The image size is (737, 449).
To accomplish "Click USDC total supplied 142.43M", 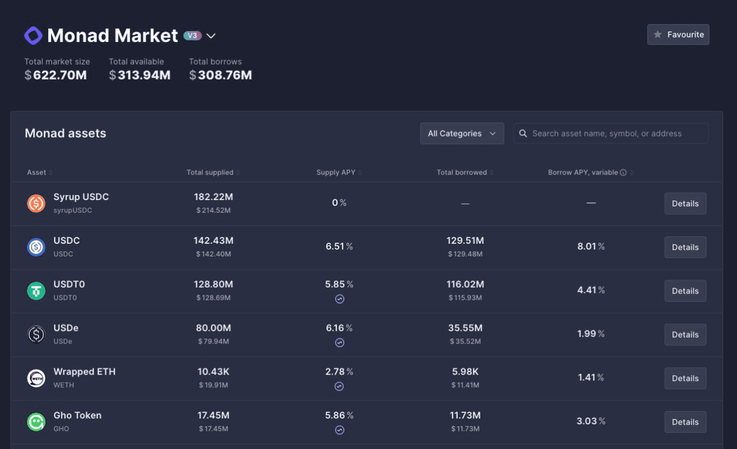I will (x=214, y=240).
